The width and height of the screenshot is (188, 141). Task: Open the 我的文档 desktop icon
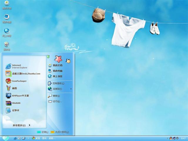pyautogui.click(x=7, y=5)
